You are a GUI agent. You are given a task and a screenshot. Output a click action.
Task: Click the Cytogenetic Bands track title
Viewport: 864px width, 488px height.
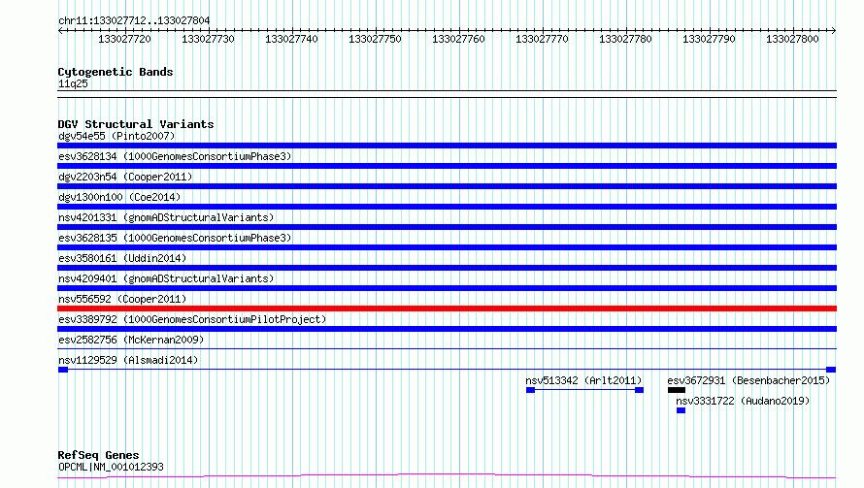116,72
